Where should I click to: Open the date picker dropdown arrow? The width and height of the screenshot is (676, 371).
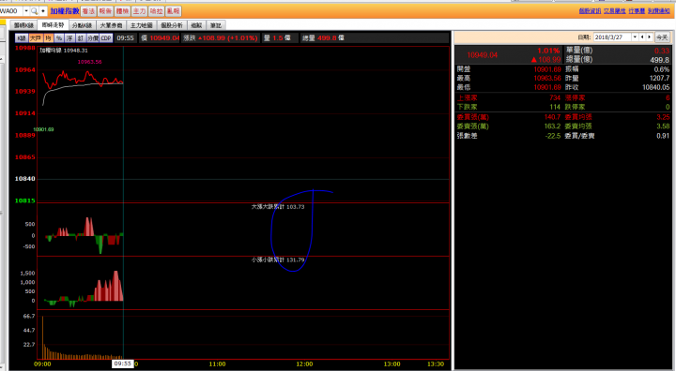point(635,37)
